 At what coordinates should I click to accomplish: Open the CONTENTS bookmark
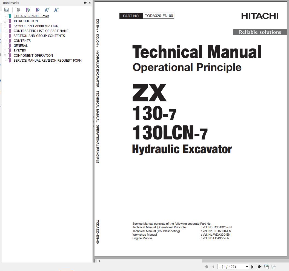point(22,41)
